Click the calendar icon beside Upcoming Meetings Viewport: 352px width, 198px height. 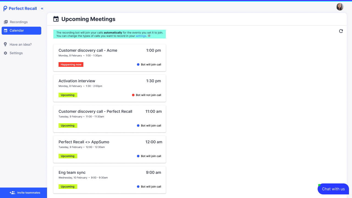[56, 19]
